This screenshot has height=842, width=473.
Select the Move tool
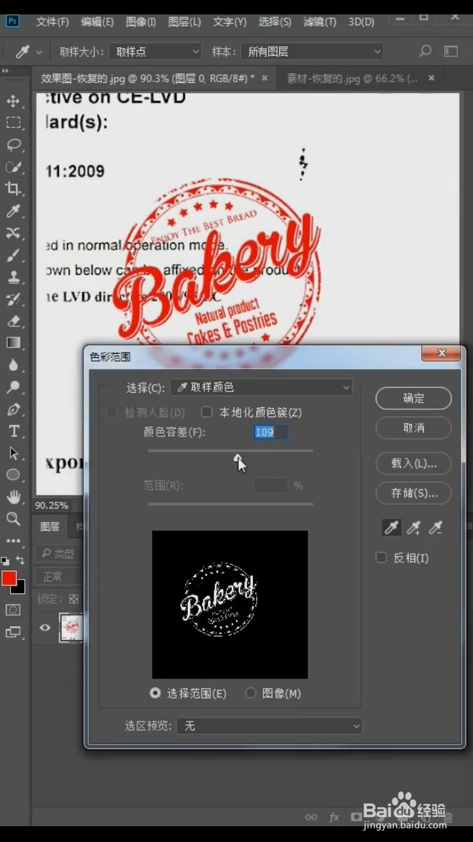tap(13, 101)
